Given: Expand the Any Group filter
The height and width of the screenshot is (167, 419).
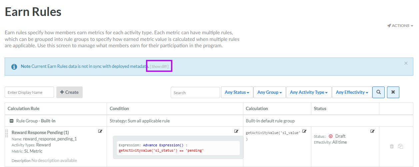Looking at the screenshot, I should [269, 92].
